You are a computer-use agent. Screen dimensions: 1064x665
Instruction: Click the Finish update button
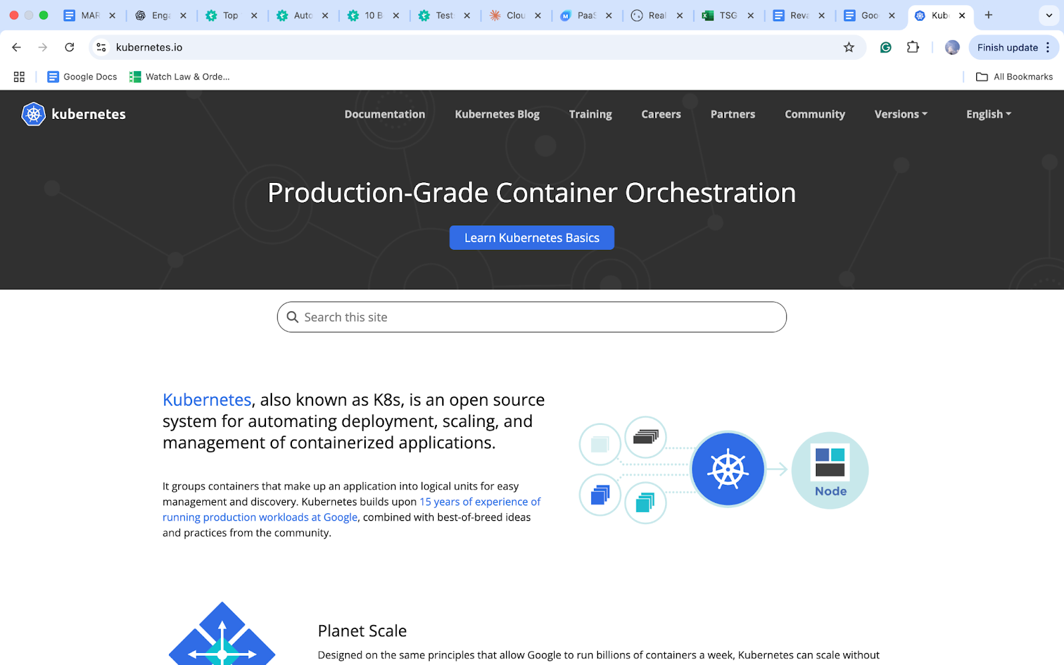click(x=1007, y=47)
